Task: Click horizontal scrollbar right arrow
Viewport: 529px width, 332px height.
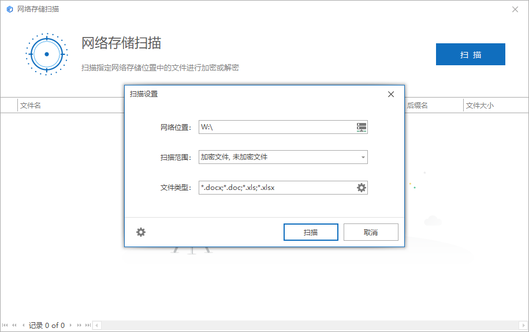Action: pyautogui.click(x=523, y=326)
